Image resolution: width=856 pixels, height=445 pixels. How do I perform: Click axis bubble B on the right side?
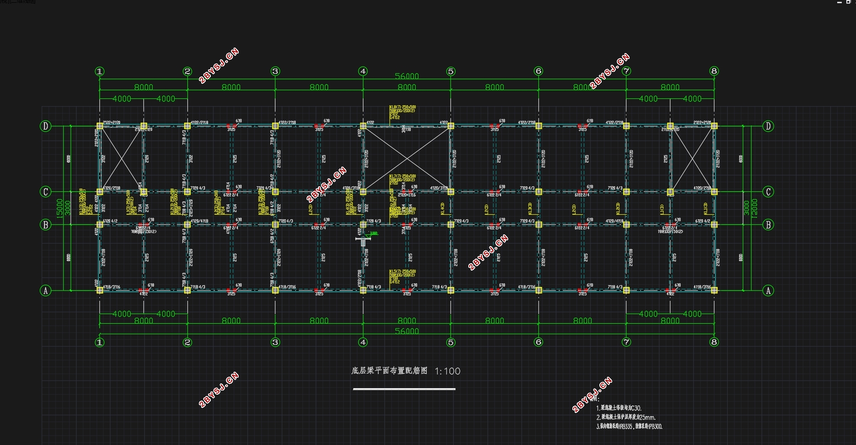pyautogui.click(x=768, y=224)
